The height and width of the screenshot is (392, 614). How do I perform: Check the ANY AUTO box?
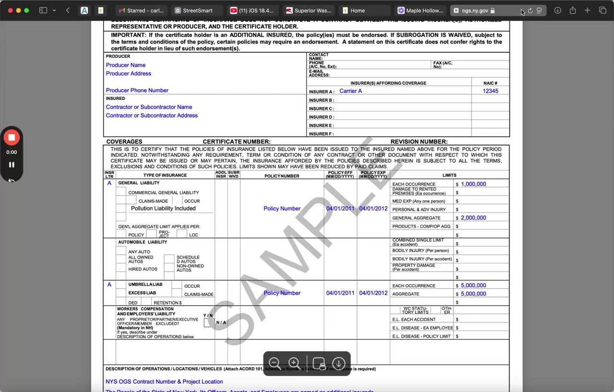[121, 250]
